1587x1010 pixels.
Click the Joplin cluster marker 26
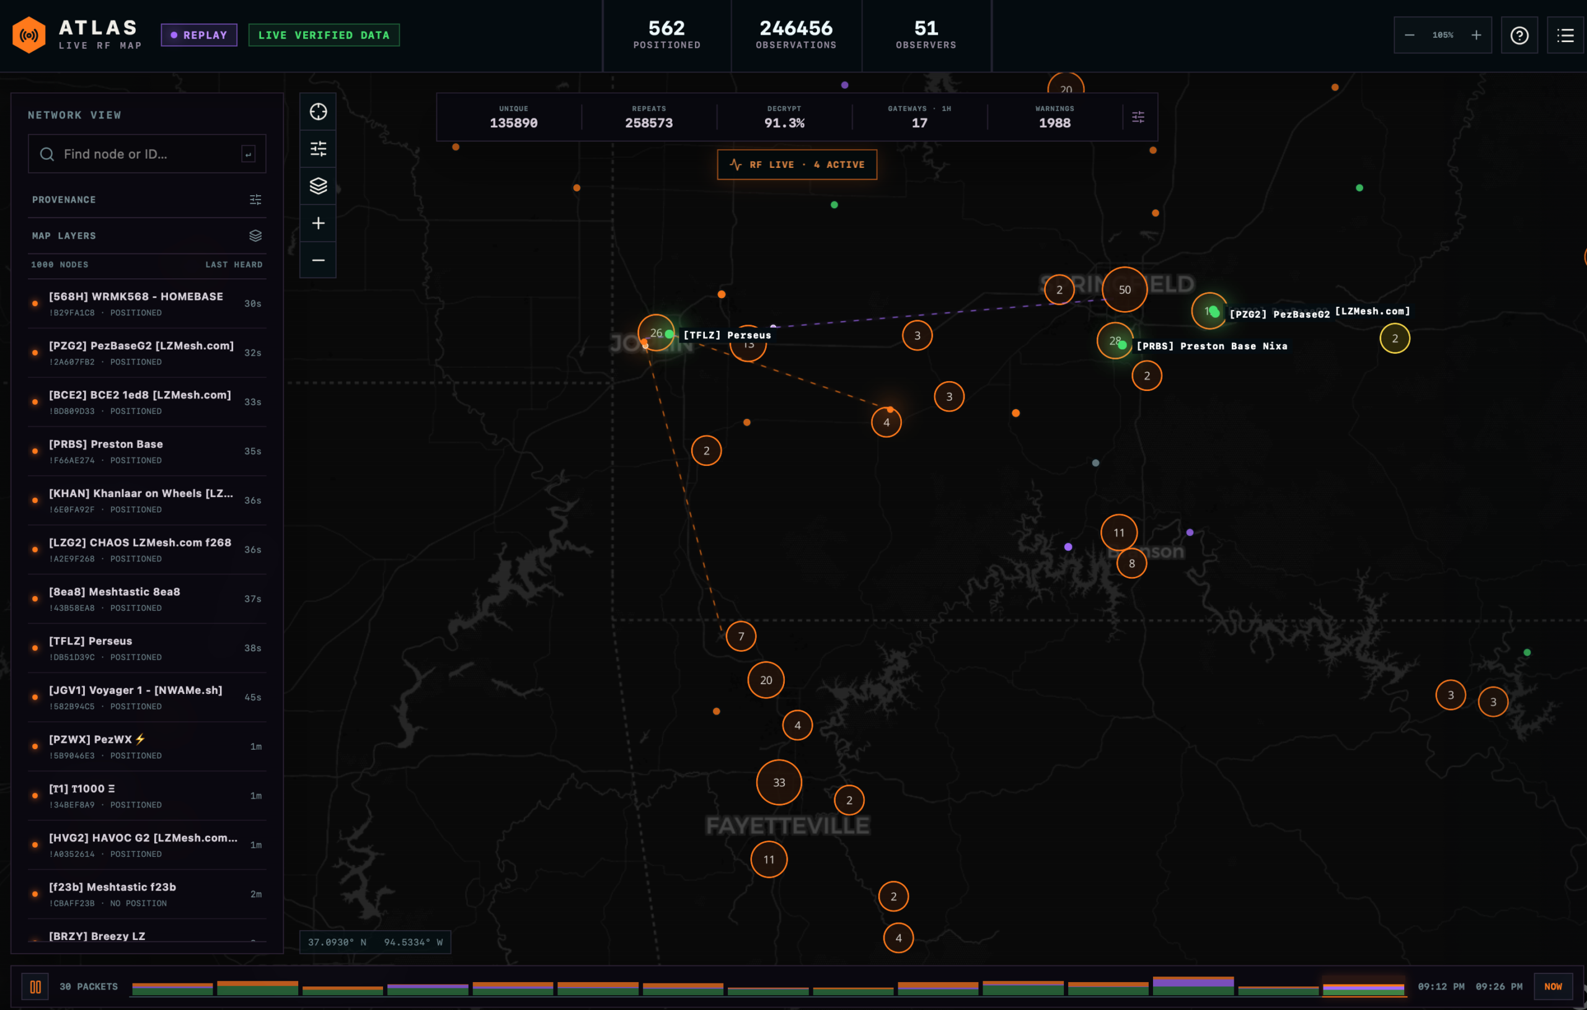pyautogui.click(x=656, y=333)
